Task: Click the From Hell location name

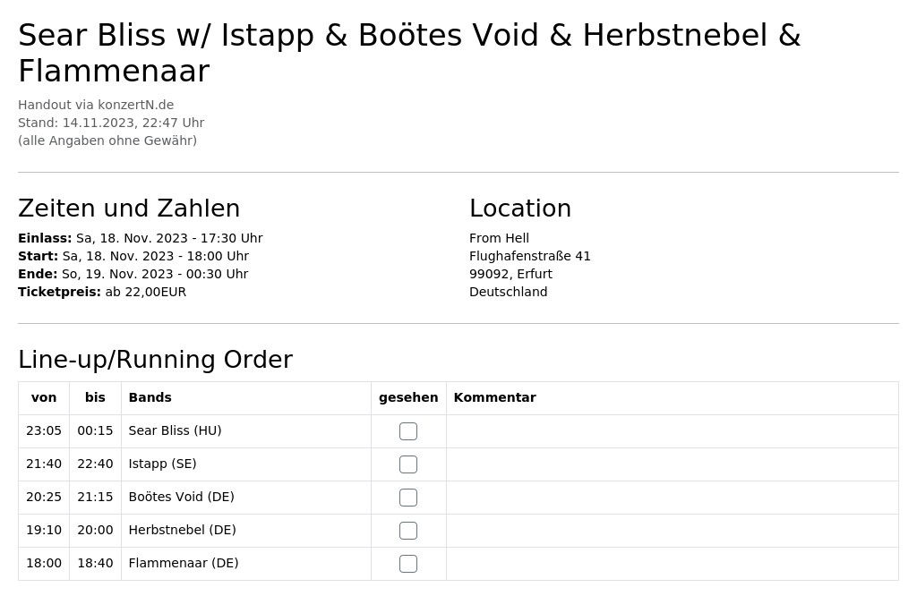Action: click(x=499, y=238)
